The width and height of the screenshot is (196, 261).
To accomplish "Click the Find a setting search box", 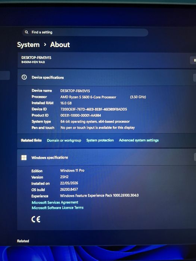I will [85, 32].
